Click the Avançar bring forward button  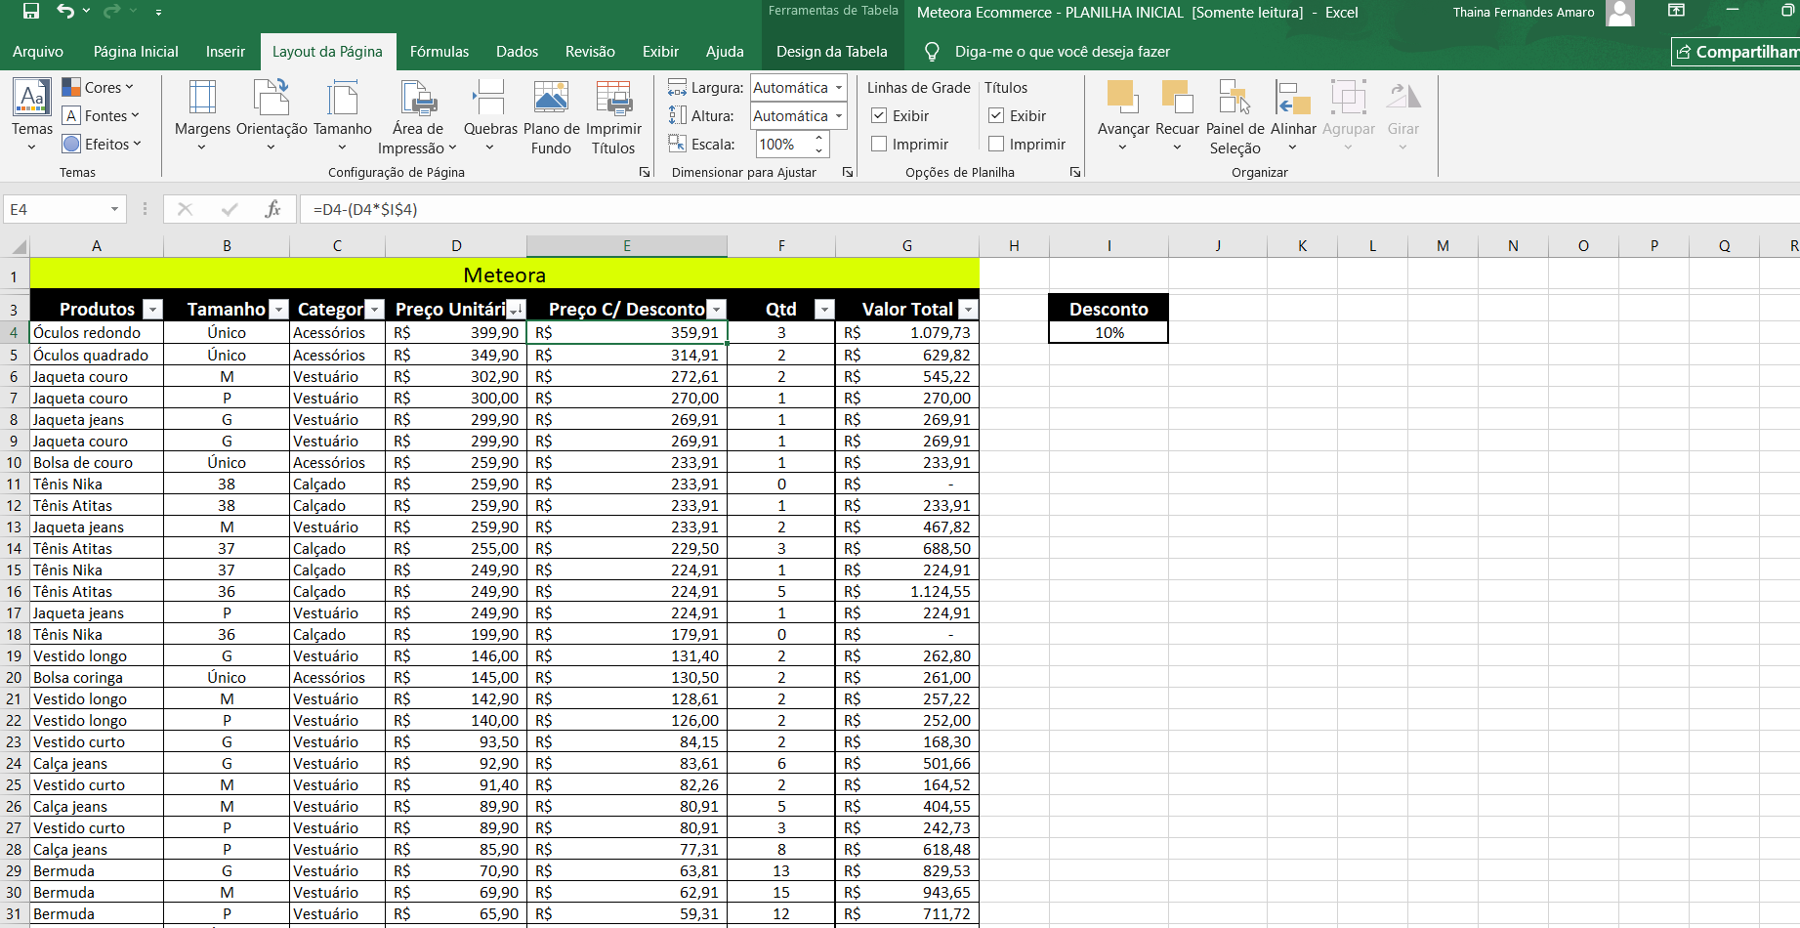[x=1123, y=115]
